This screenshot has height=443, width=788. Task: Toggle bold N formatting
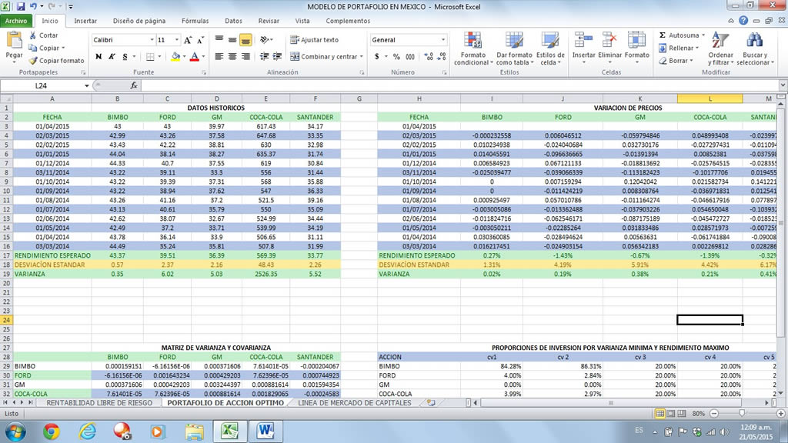coord(98,57)
